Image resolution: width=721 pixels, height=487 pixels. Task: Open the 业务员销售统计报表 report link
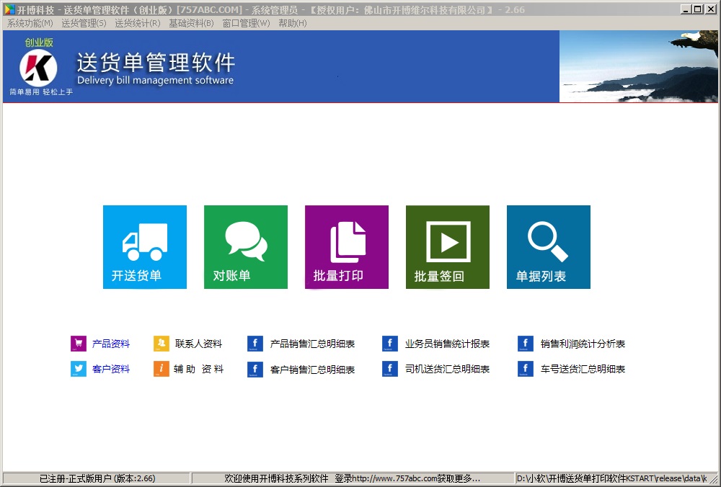coord(447,344)
